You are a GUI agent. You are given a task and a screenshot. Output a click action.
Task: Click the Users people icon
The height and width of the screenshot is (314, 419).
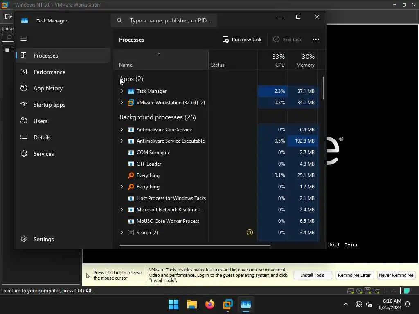(x=24, y=121)
